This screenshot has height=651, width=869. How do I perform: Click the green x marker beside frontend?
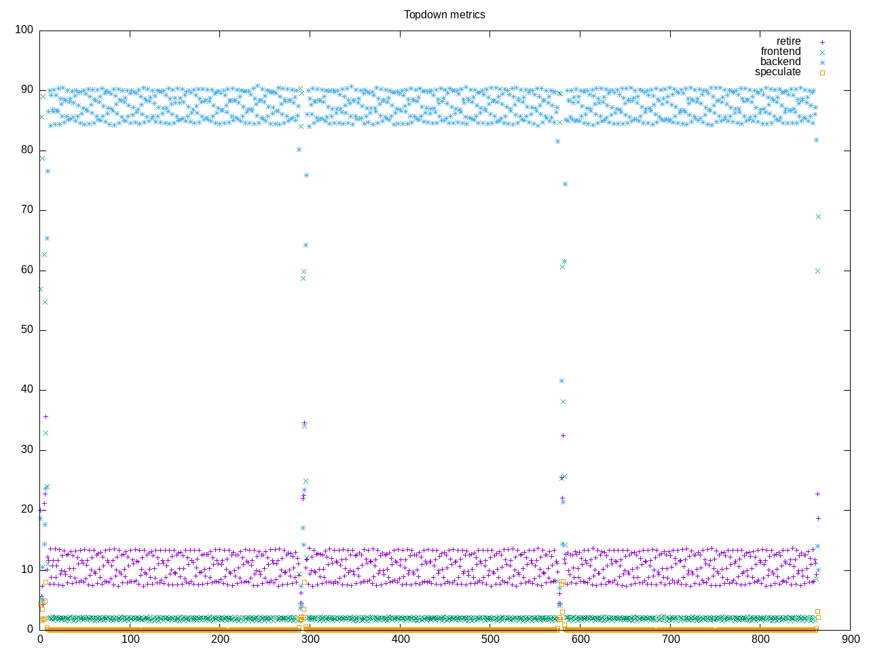pyautogui.click(x=821, y=52)
